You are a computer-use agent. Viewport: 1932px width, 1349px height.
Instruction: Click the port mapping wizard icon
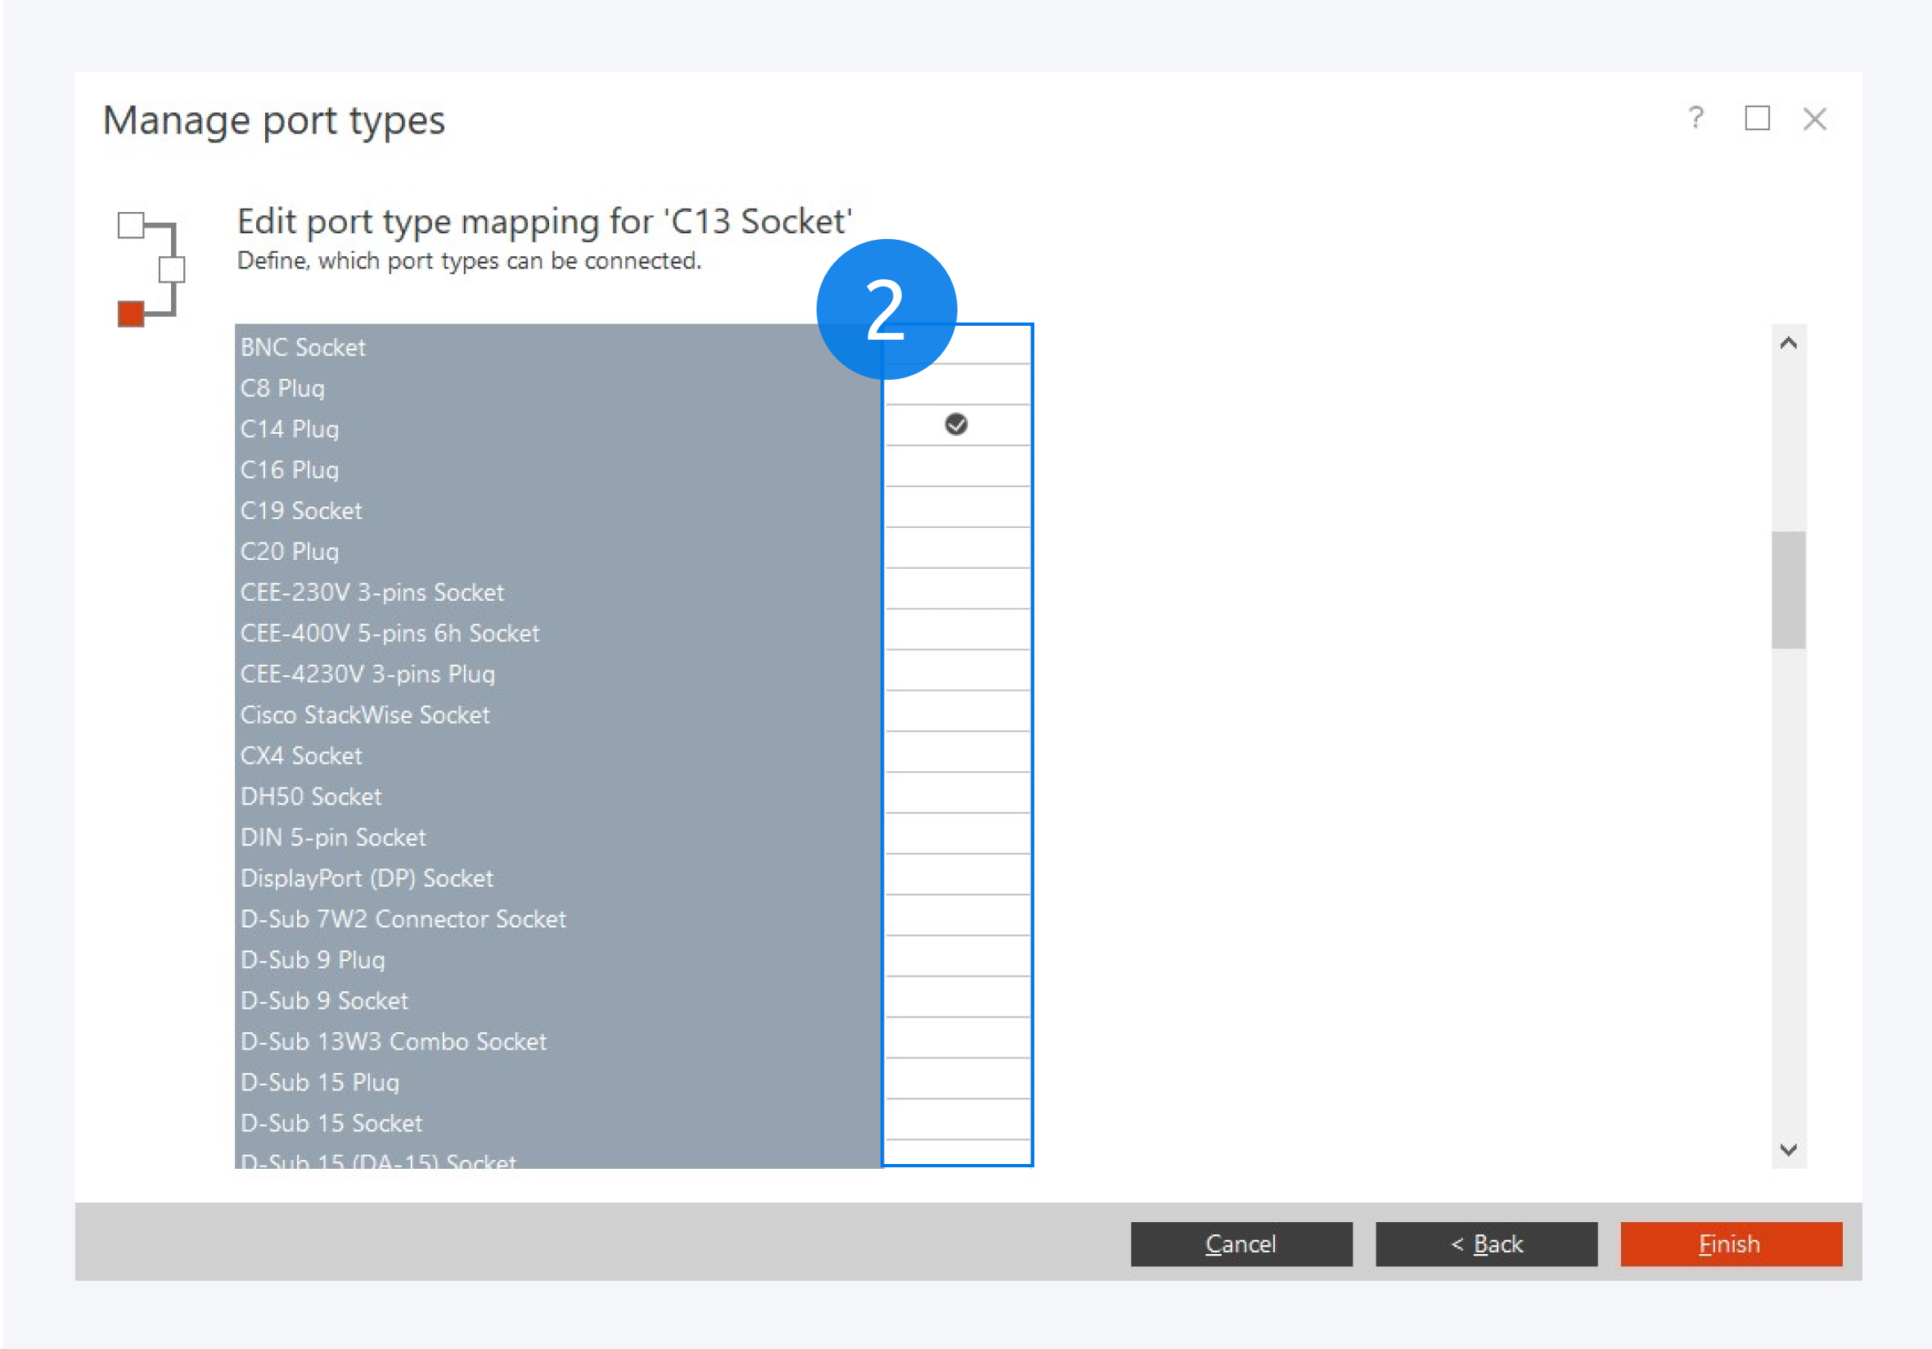tap(151, 268)
